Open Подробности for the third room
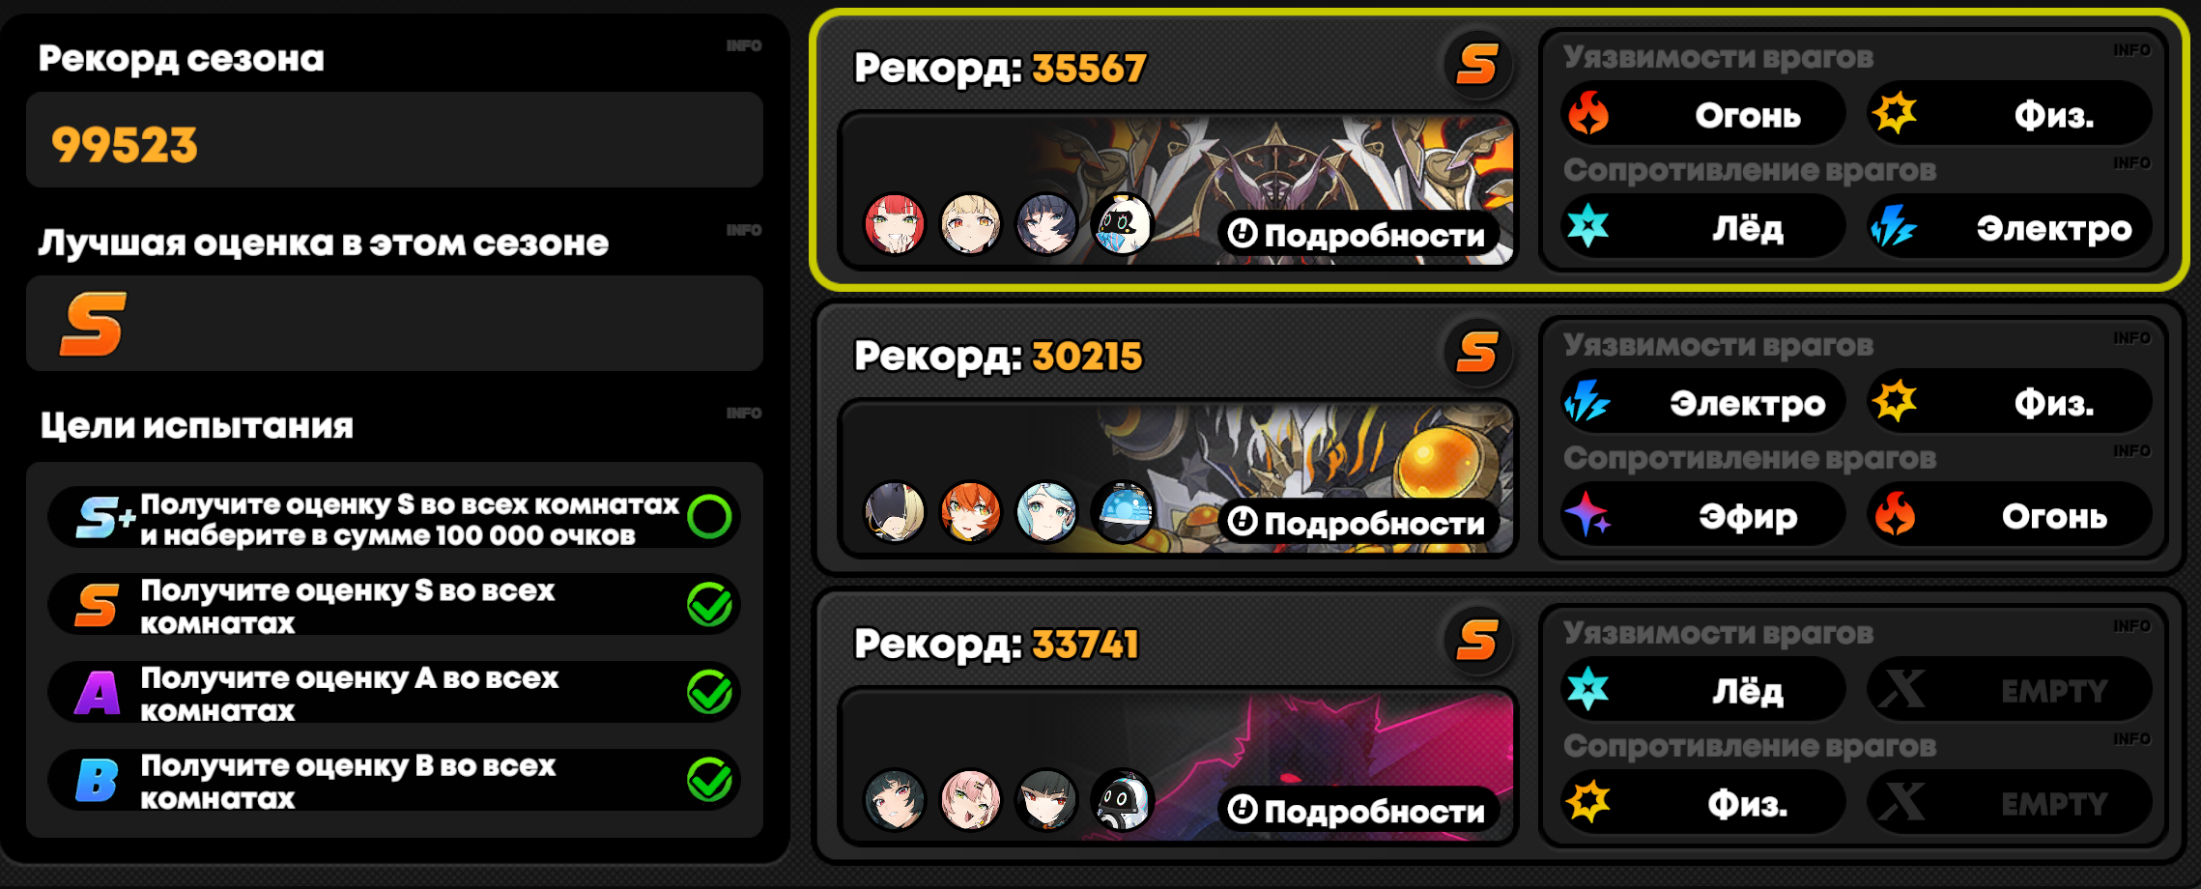 [1358, 810]
